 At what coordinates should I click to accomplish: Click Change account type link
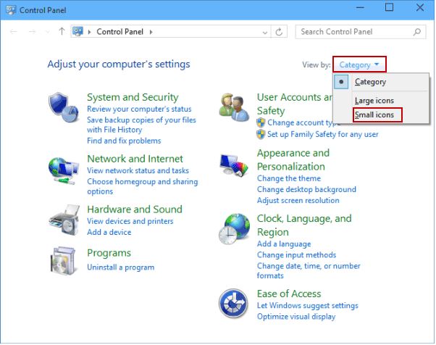tap(303, 122)
